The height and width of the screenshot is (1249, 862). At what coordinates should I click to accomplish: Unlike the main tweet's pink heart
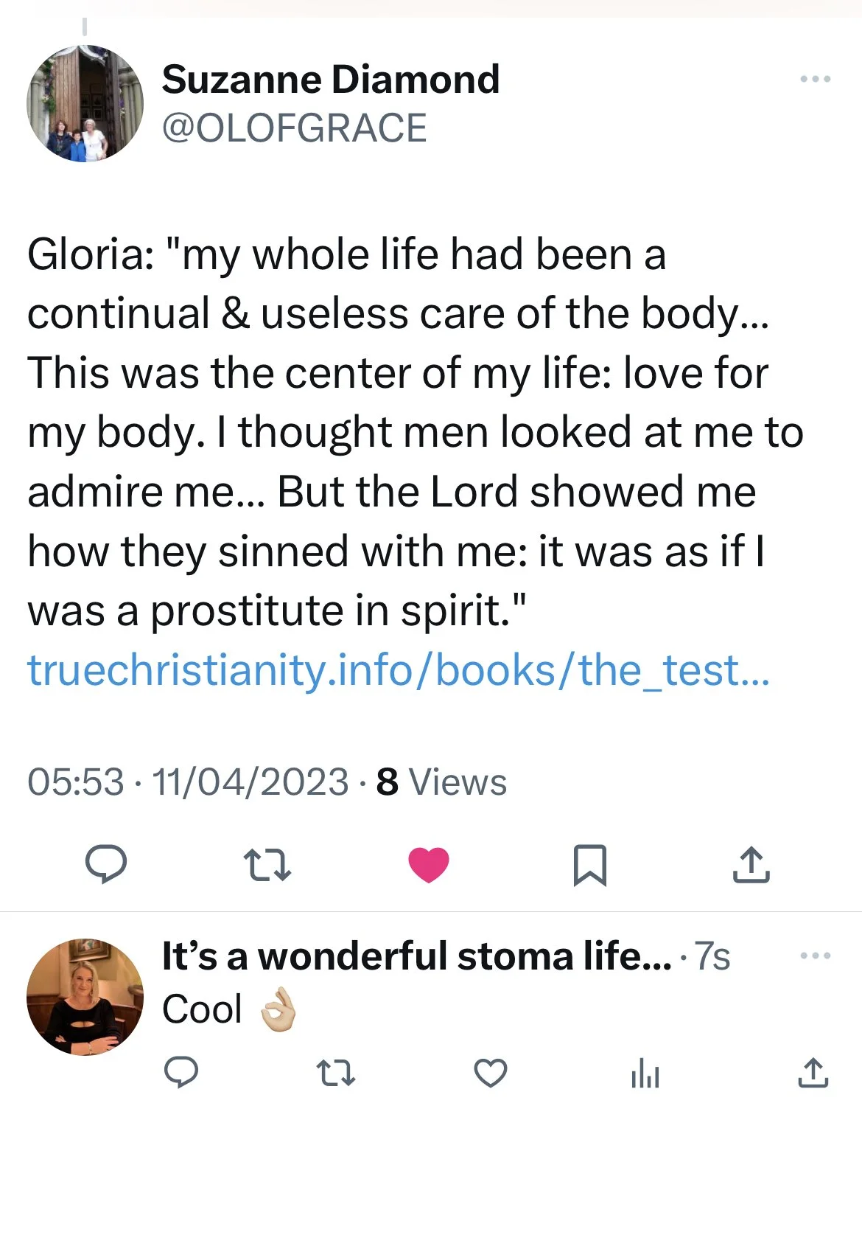429,865
